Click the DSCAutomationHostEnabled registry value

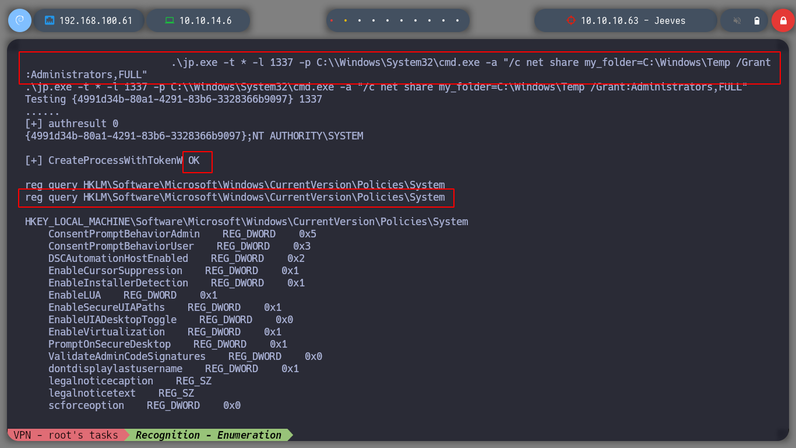pos(177,258)
